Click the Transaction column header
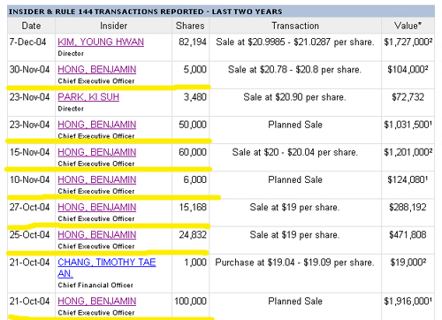This screenshot has height=320, width=442. click(x=295, y=26)
